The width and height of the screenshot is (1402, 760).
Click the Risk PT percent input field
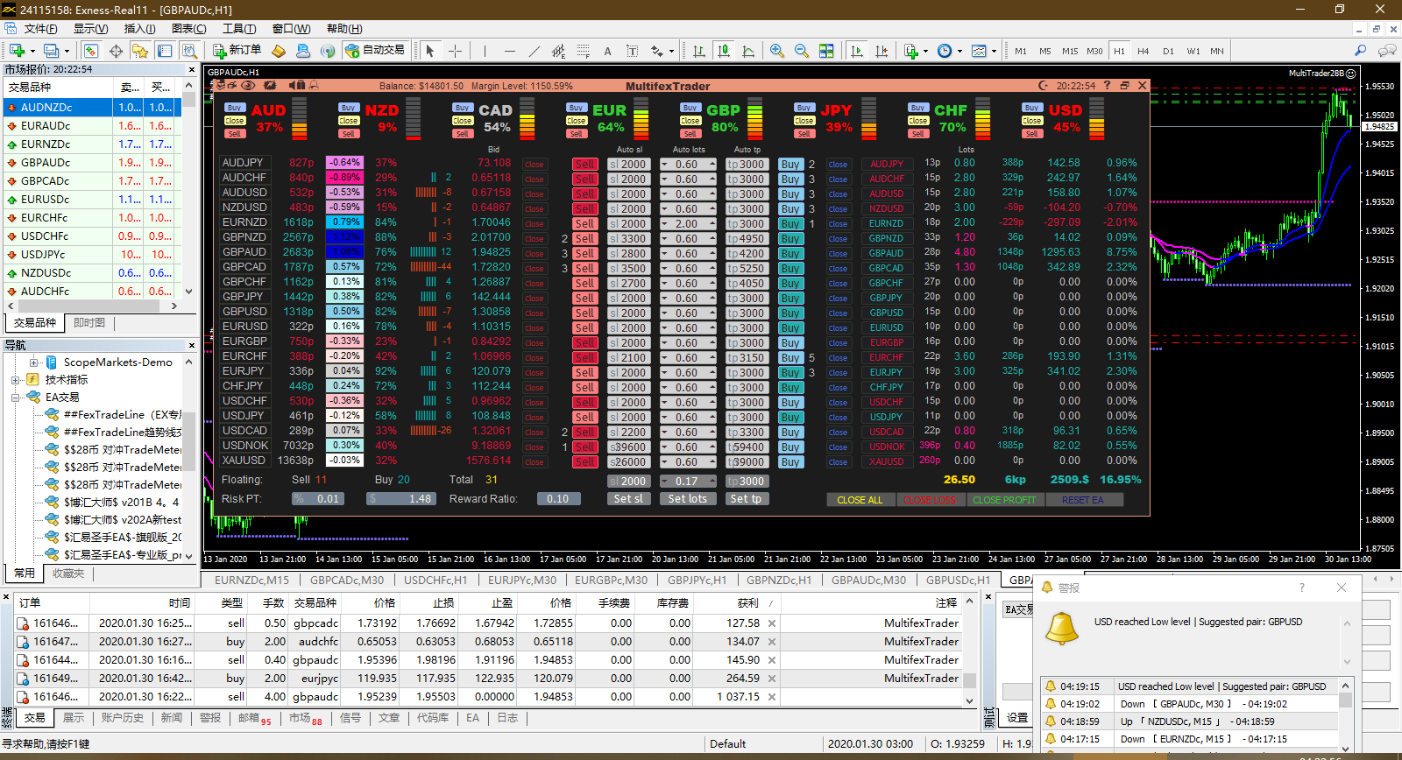316,499
